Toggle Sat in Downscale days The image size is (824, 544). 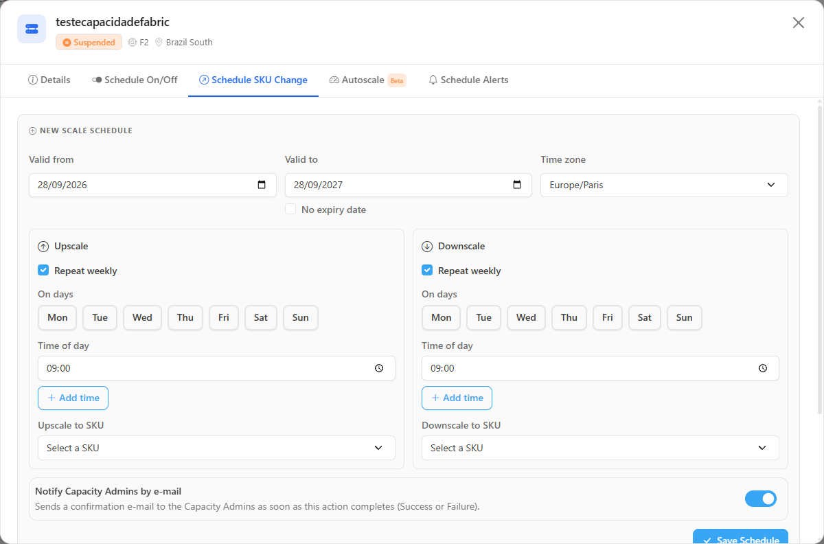[x=645, y=317]
